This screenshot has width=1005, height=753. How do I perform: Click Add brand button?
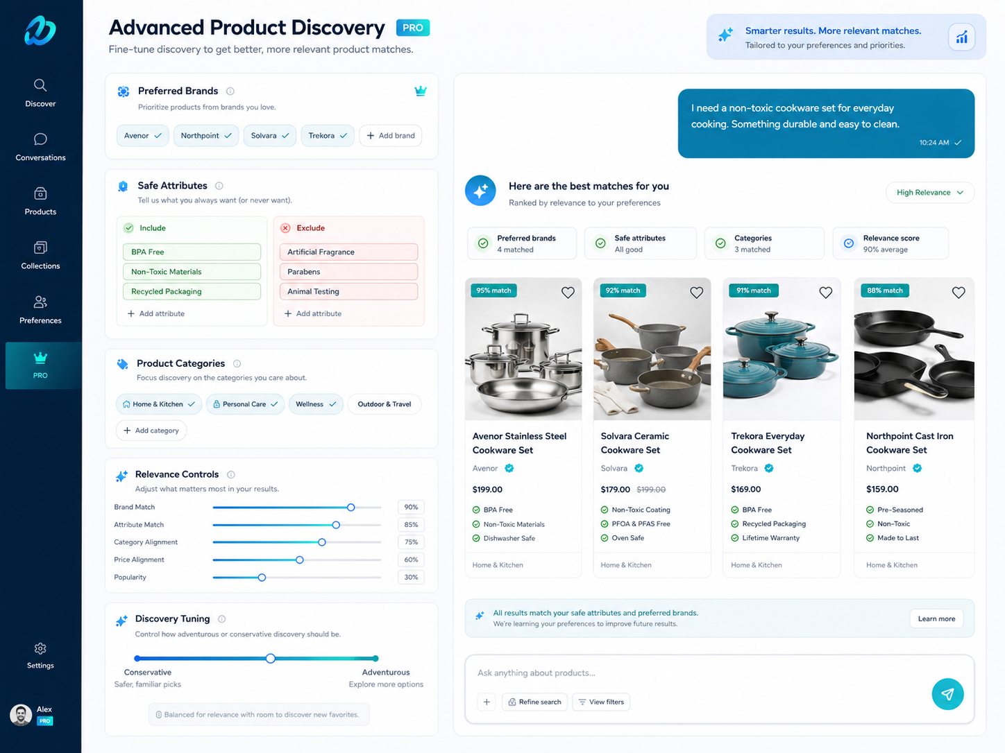[x=391, y=136]
